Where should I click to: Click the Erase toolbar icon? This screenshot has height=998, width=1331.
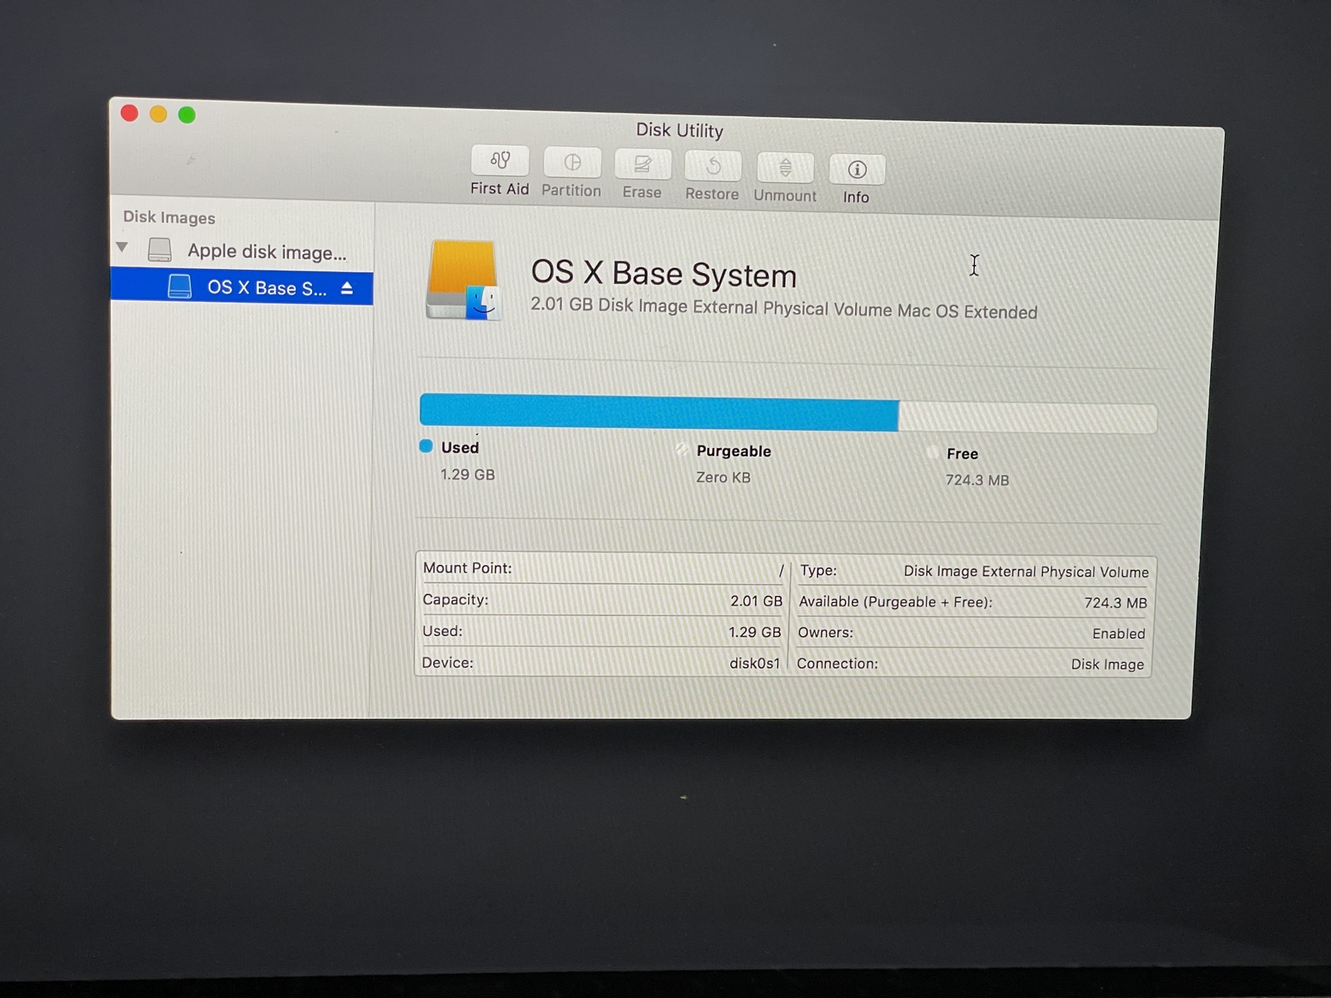click(x=642, y=165)
